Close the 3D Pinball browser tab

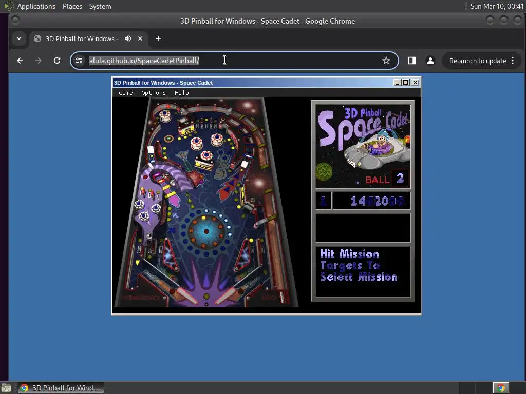(140, 38)
